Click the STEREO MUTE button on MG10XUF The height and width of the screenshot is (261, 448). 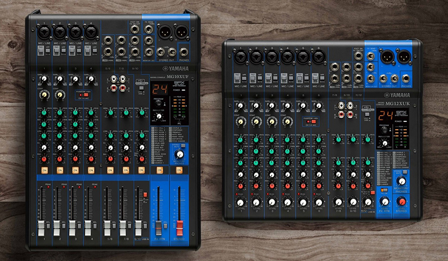[x=183, y=146]
